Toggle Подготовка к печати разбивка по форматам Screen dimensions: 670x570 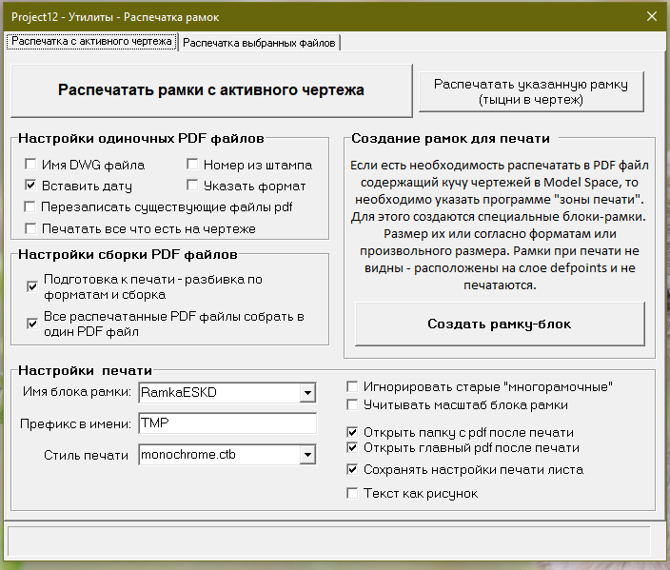(x=32, y=286)
